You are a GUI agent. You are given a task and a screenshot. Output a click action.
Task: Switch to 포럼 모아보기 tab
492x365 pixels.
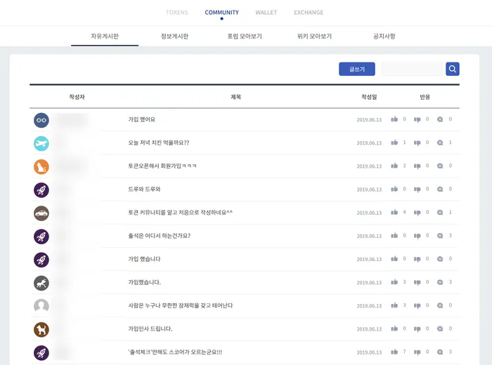245,36
